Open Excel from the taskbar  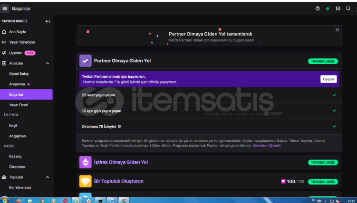77,201
